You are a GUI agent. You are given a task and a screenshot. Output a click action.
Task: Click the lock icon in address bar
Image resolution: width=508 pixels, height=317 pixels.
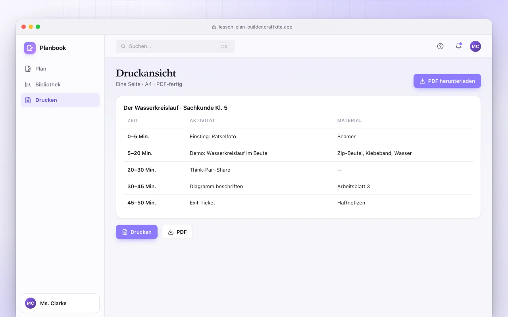click(x=214, y=27)
